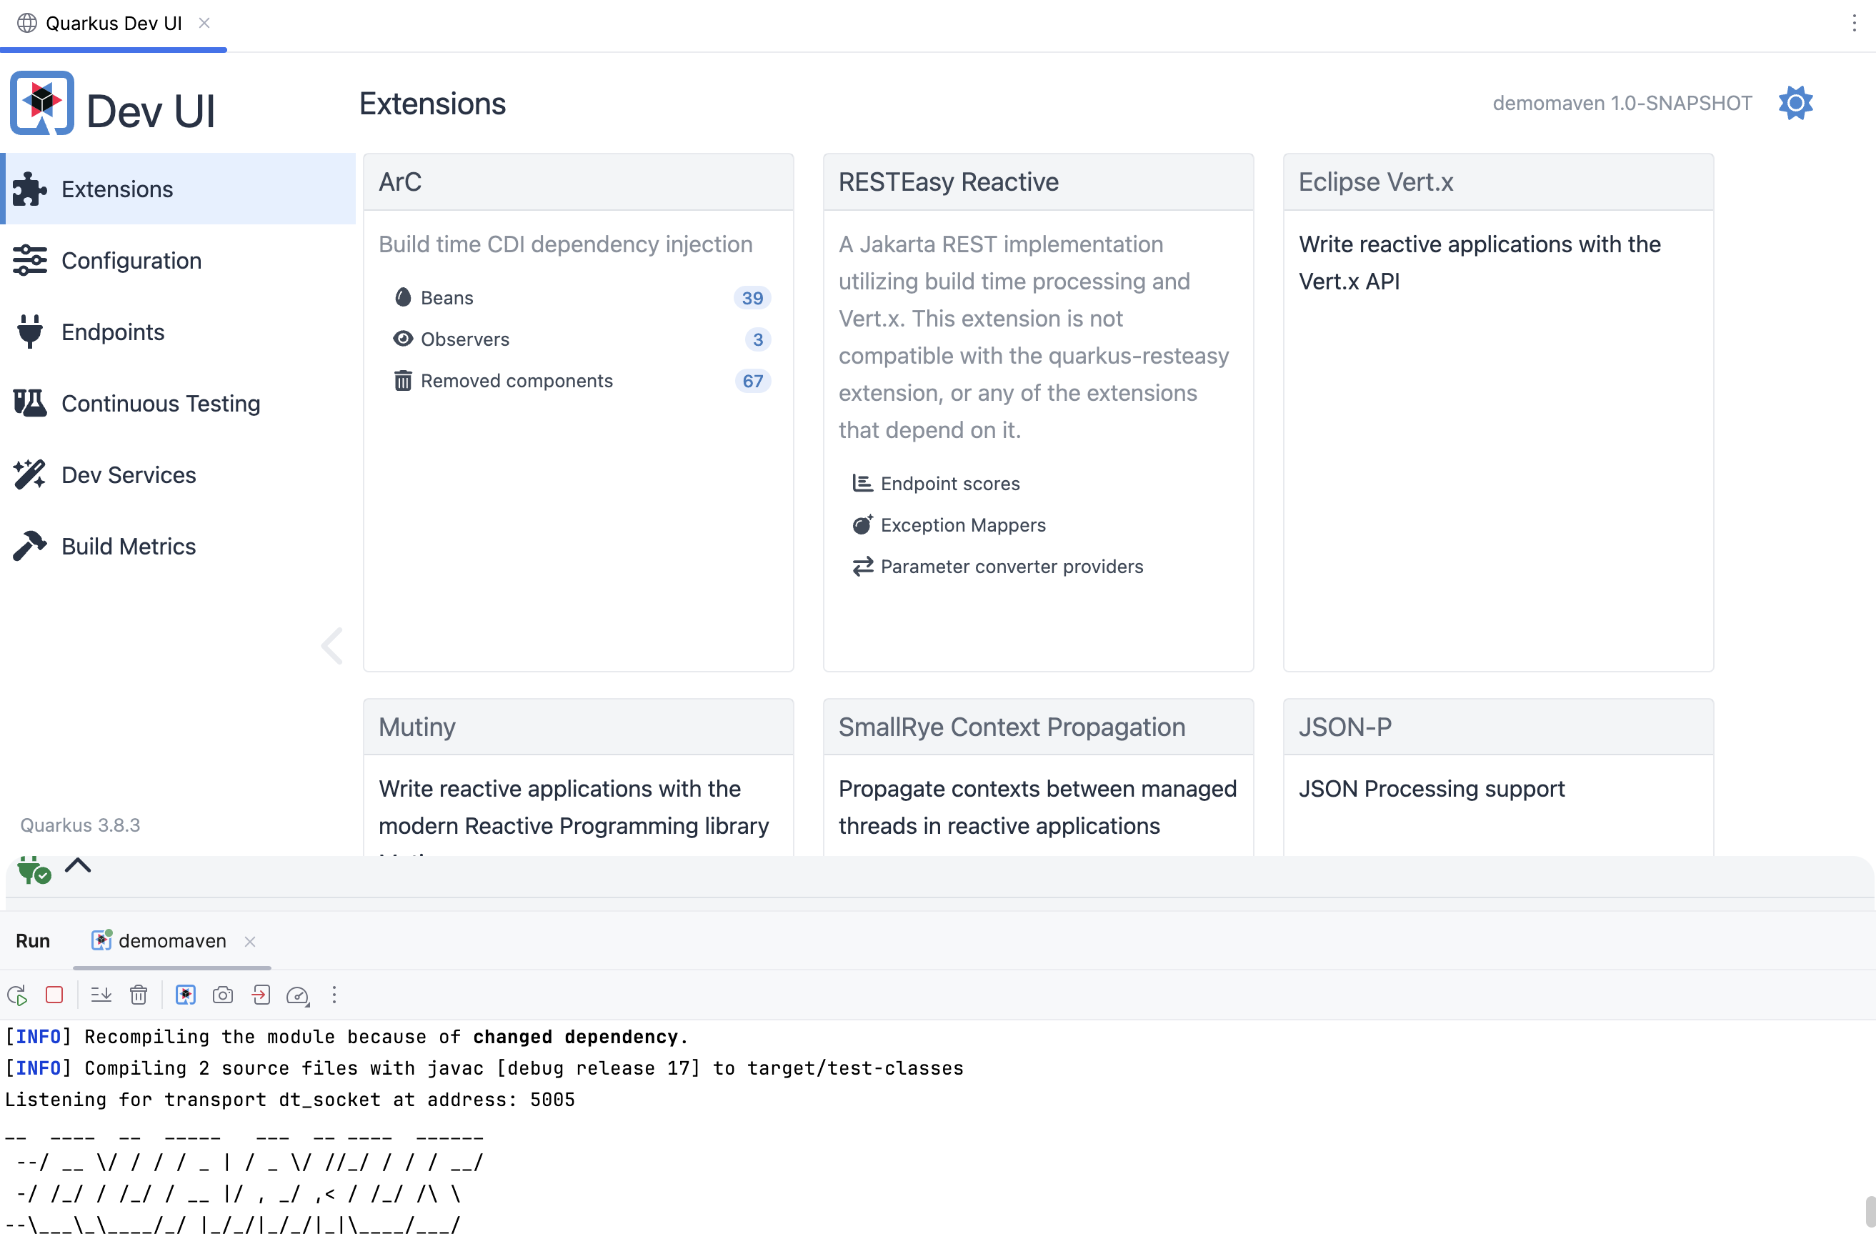Image resolution: width=1876 pixels, height=1239 pixels.
Task: Select Build Metrics wrench icon
Action: tap(29, 544)
